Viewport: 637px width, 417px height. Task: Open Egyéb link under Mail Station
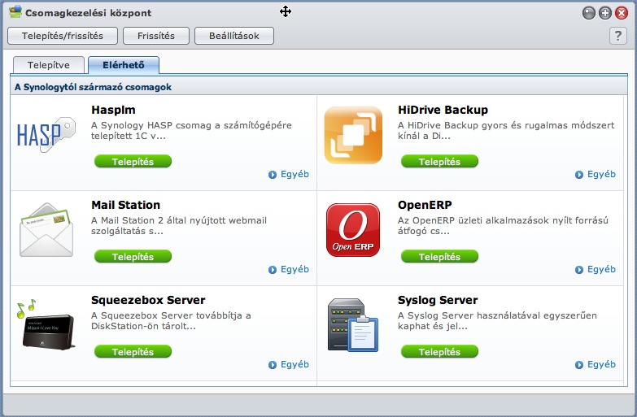click(295, 269)
